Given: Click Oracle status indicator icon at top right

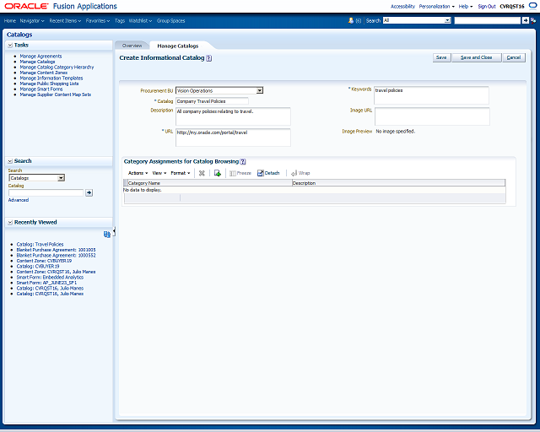Looking at the screenshot, I should pyautogui.click(x=532, y=6).
